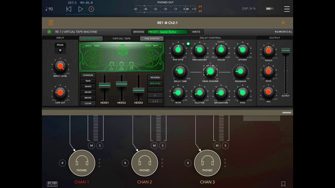Mute CHAN 1

[x=91, y=146]
